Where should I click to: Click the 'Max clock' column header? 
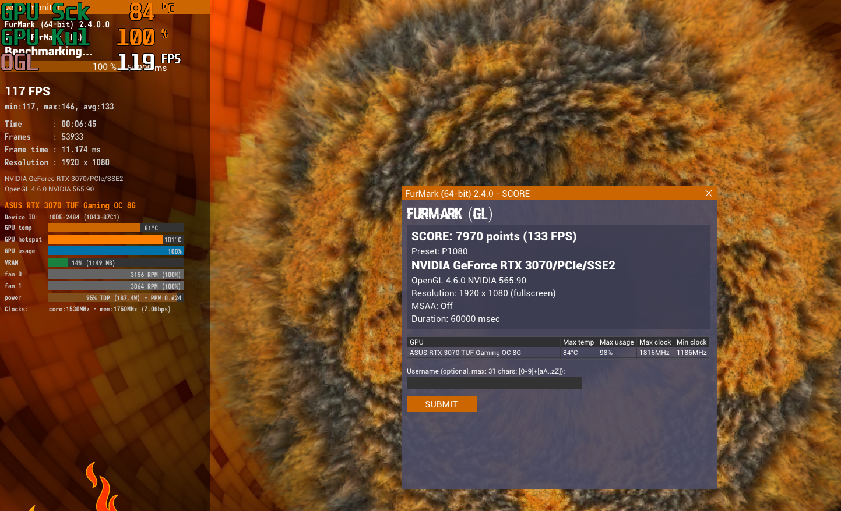(x=655, y=342)
